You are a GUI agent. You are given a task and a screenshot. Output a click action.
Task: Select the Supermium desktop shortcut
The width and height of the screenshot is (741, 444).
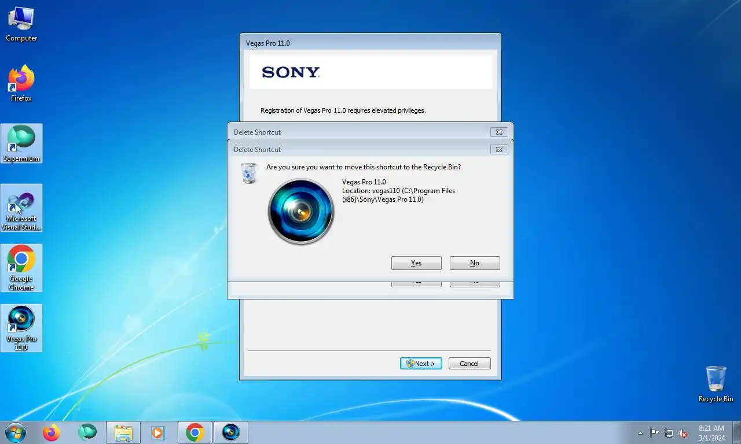point(21,143)
